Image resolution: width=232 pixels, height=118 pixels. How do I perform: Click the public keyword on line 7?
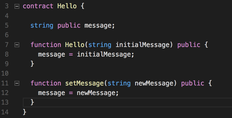point(189,45)
